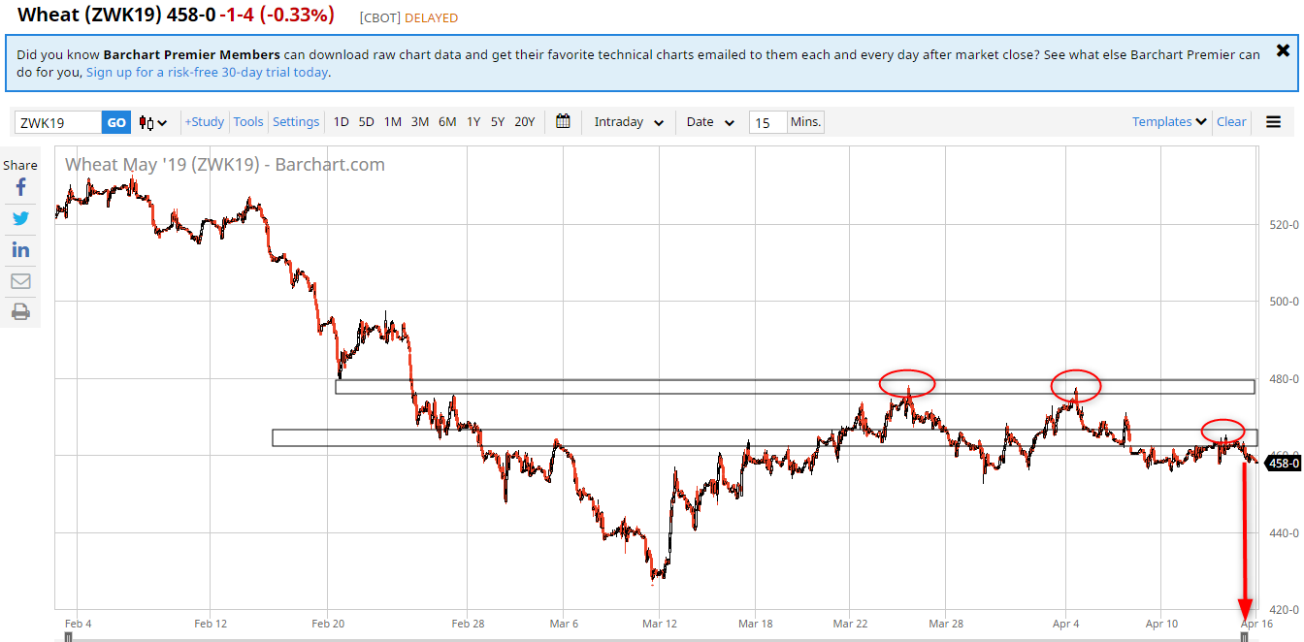This screenshot has height=642, width=1304.
Task: Open the +Study menu
Action: click(205, 122)
